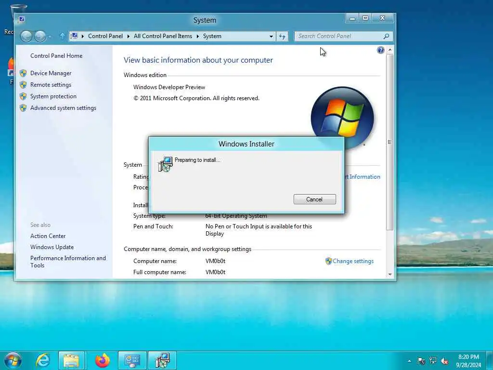Click the Up one level arrow

coord(62,37)
